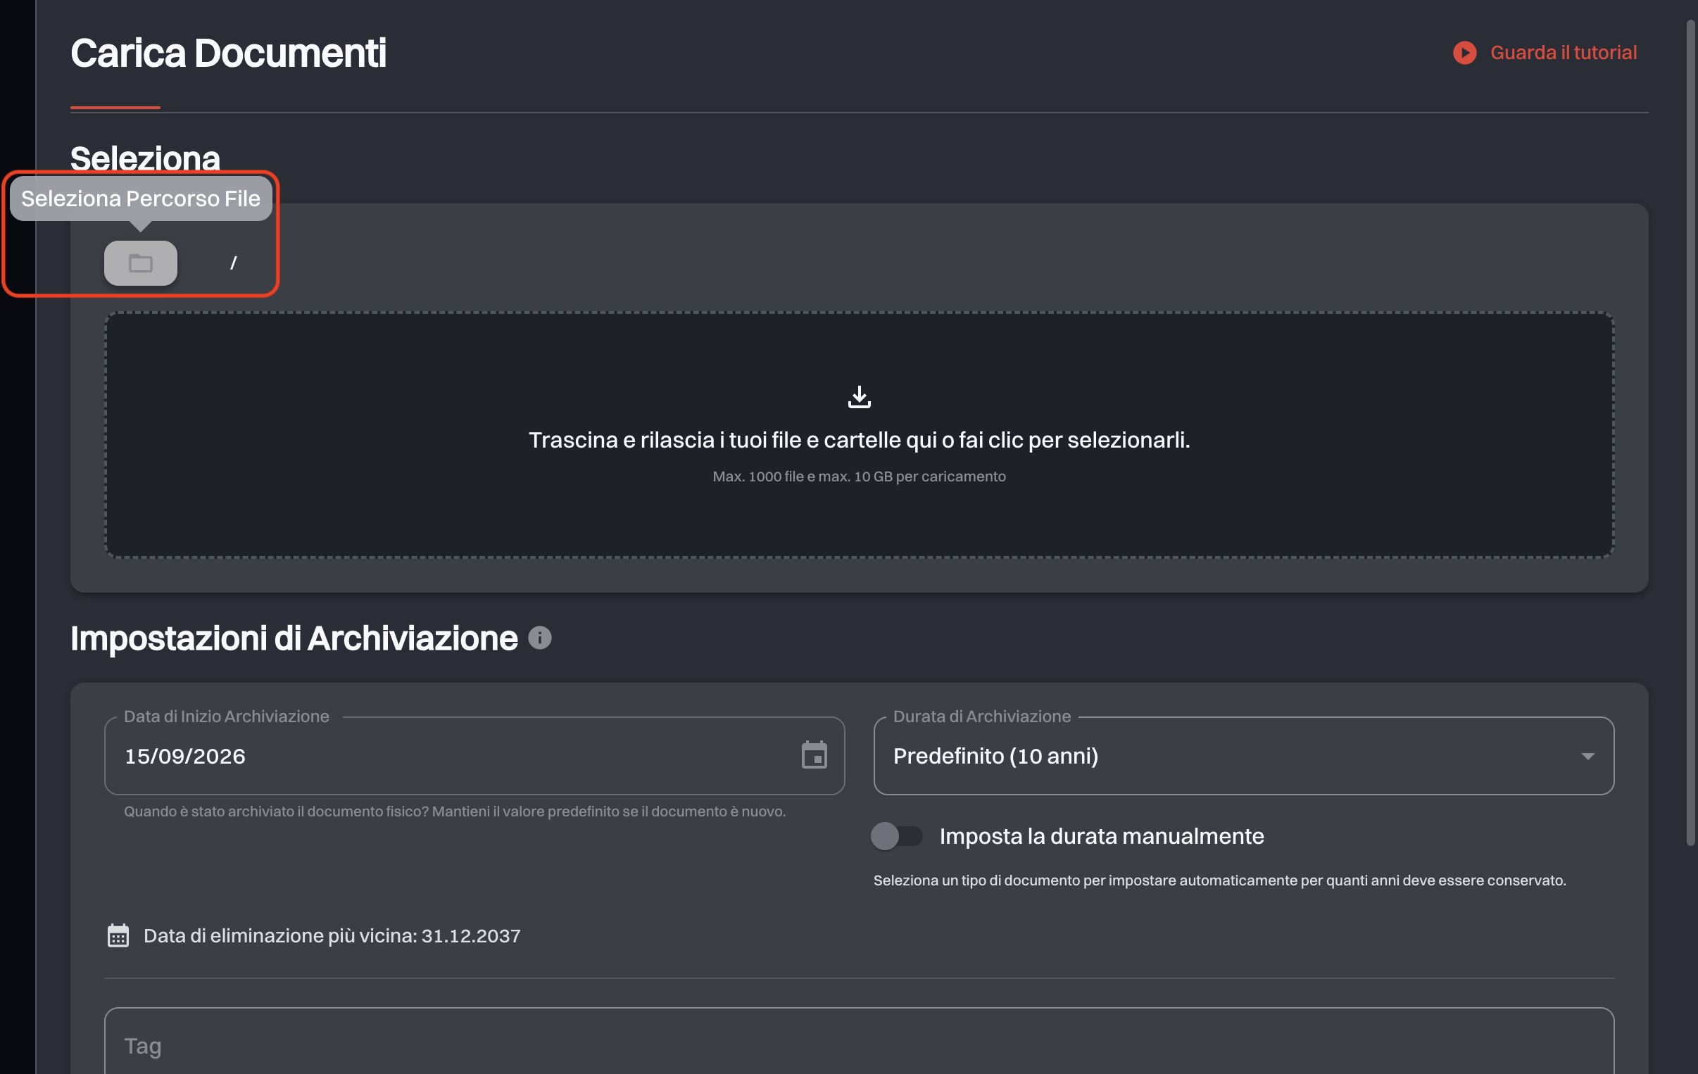Open the Guarda il tutorial link
The height and width of the screenshot is (1074, 1698).
(1545, 52)
